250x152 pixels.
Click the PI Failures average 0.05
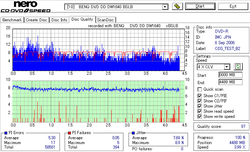click(x=116, y=138)
